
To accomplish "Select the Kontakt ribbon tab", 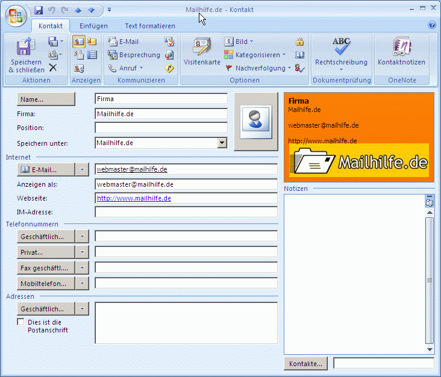I will (51, 26).
